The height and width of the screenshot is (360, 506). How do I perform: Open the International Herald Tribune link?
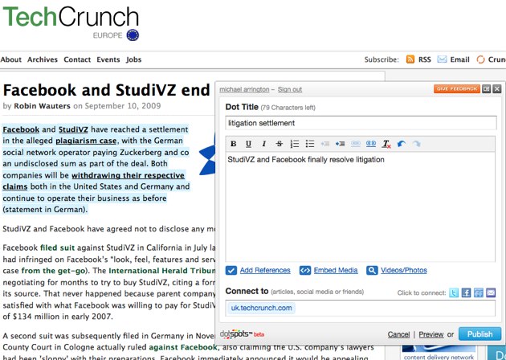(x=162, y=271)
